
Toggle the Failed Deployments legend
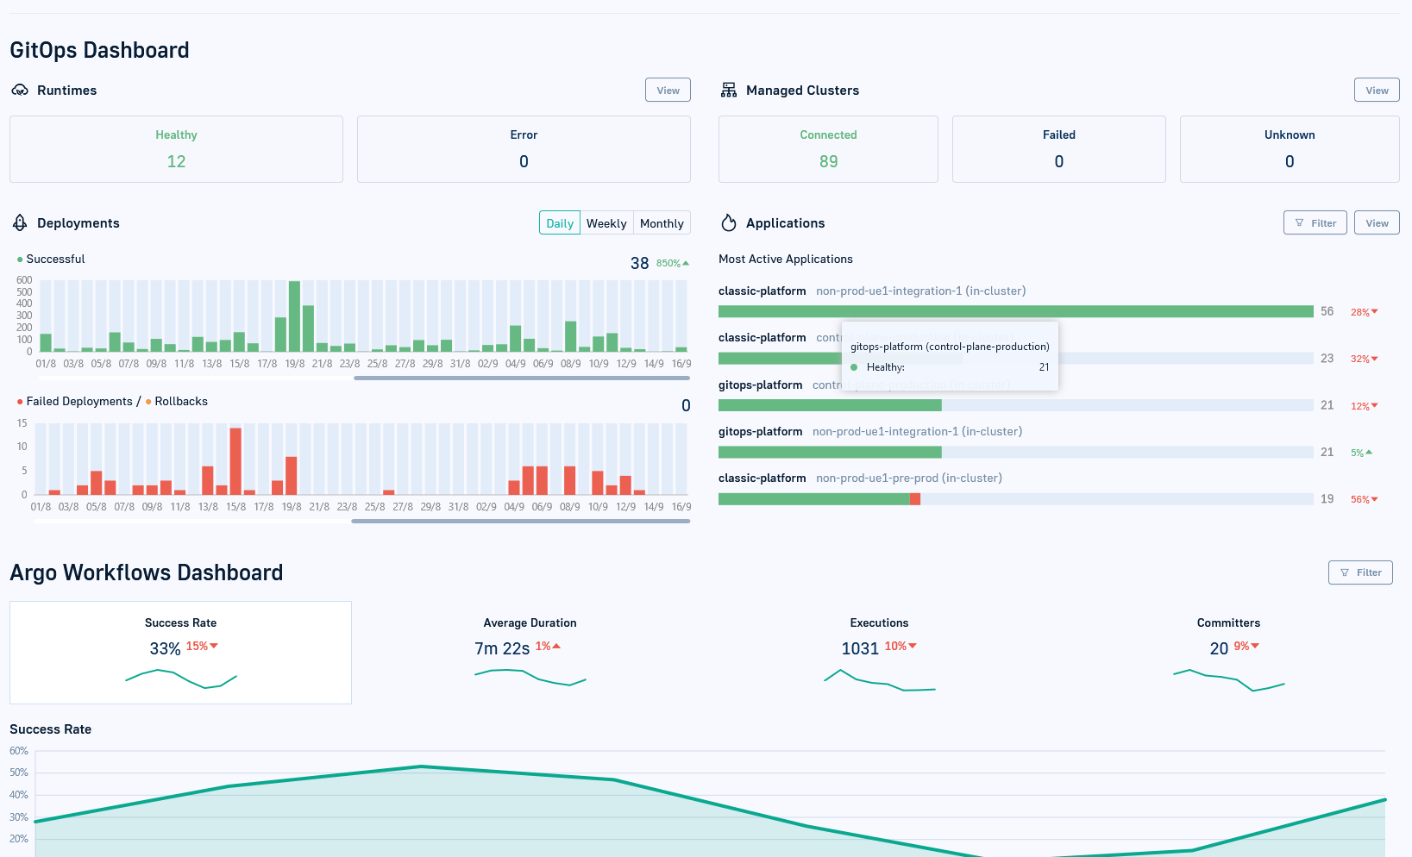click(81, 401)
